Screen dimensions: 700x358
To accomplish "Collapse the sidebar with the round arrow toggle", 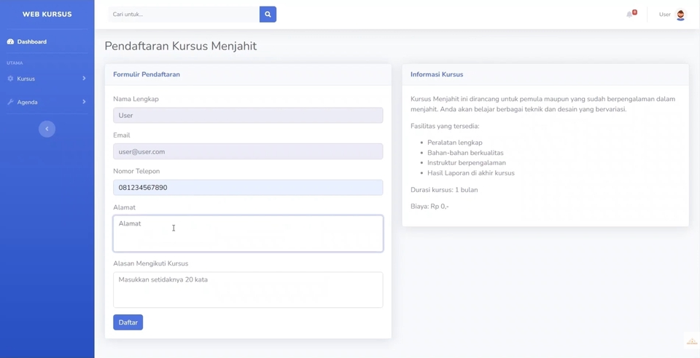I will pyautogui.click(x=47, y=129).
